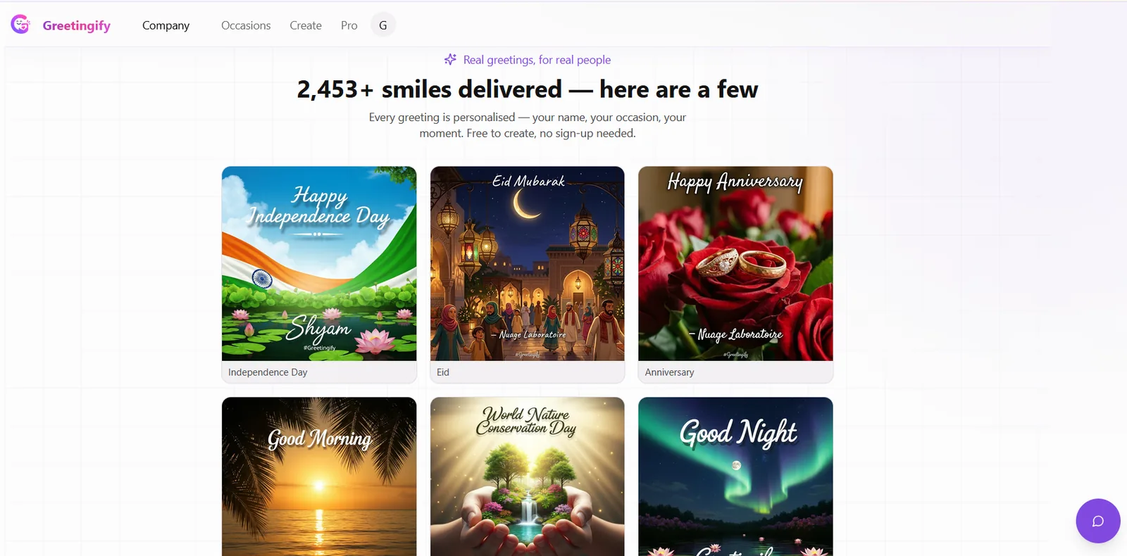Click the 'Real greetings, for real people' tagline
This screenshot has height=556, width=1127.
point(537,60)
